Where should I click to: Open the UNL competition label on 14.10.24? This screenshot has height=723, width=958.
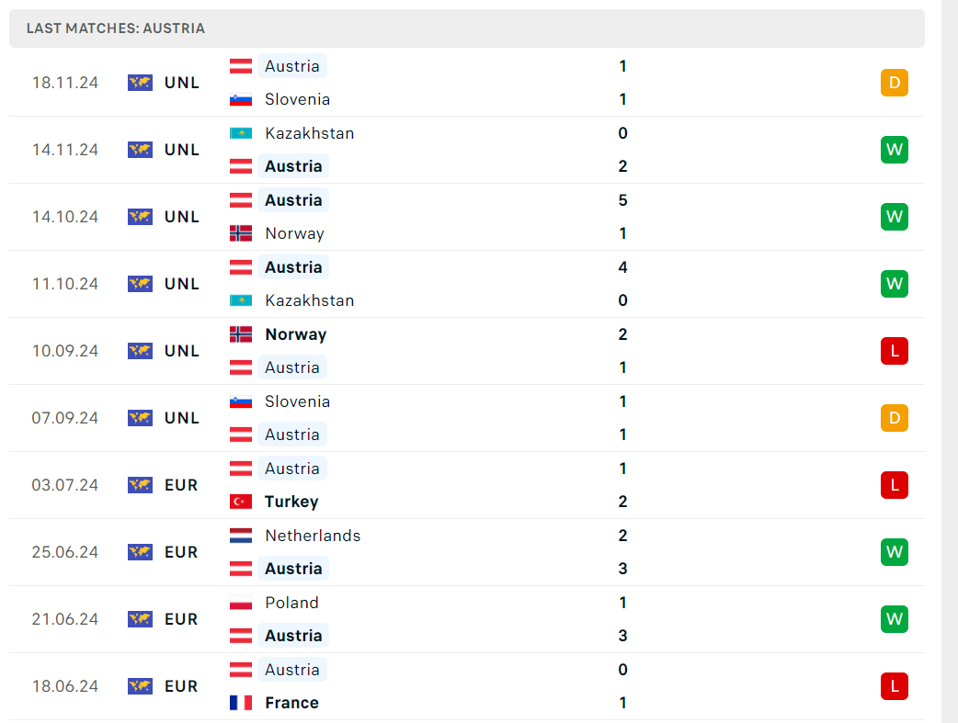tap(182, 217)
